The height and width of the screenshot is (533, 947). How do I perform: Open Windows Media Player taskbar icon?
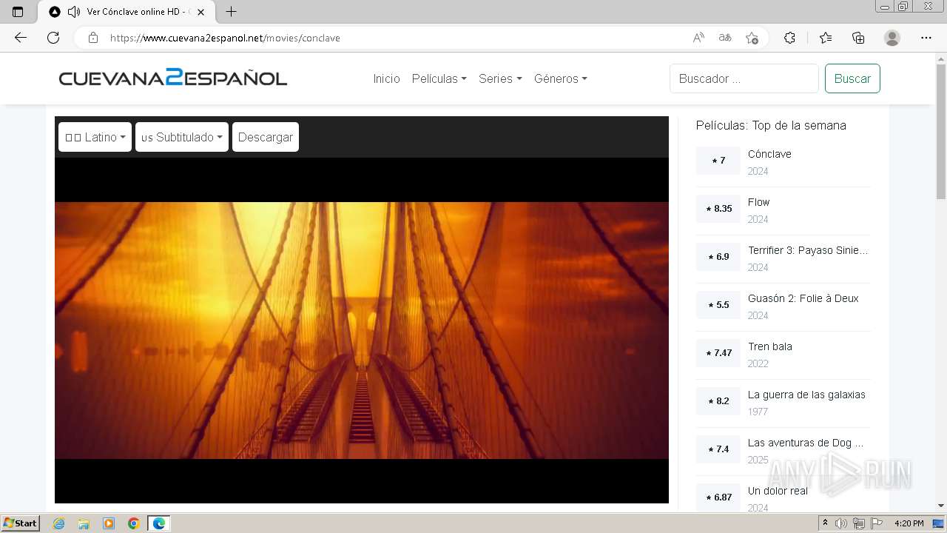pyautogui.click(x=109, y=523)
